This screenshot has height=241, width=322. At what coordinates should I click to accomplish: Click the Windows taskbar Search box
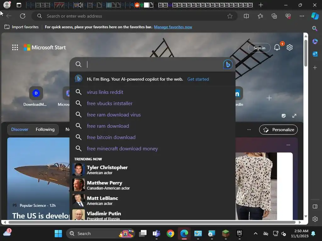pos(101,233)
